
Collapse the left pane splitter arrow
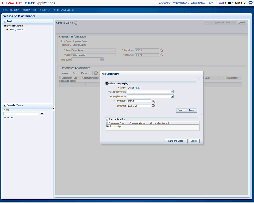[x=54, y=109]
